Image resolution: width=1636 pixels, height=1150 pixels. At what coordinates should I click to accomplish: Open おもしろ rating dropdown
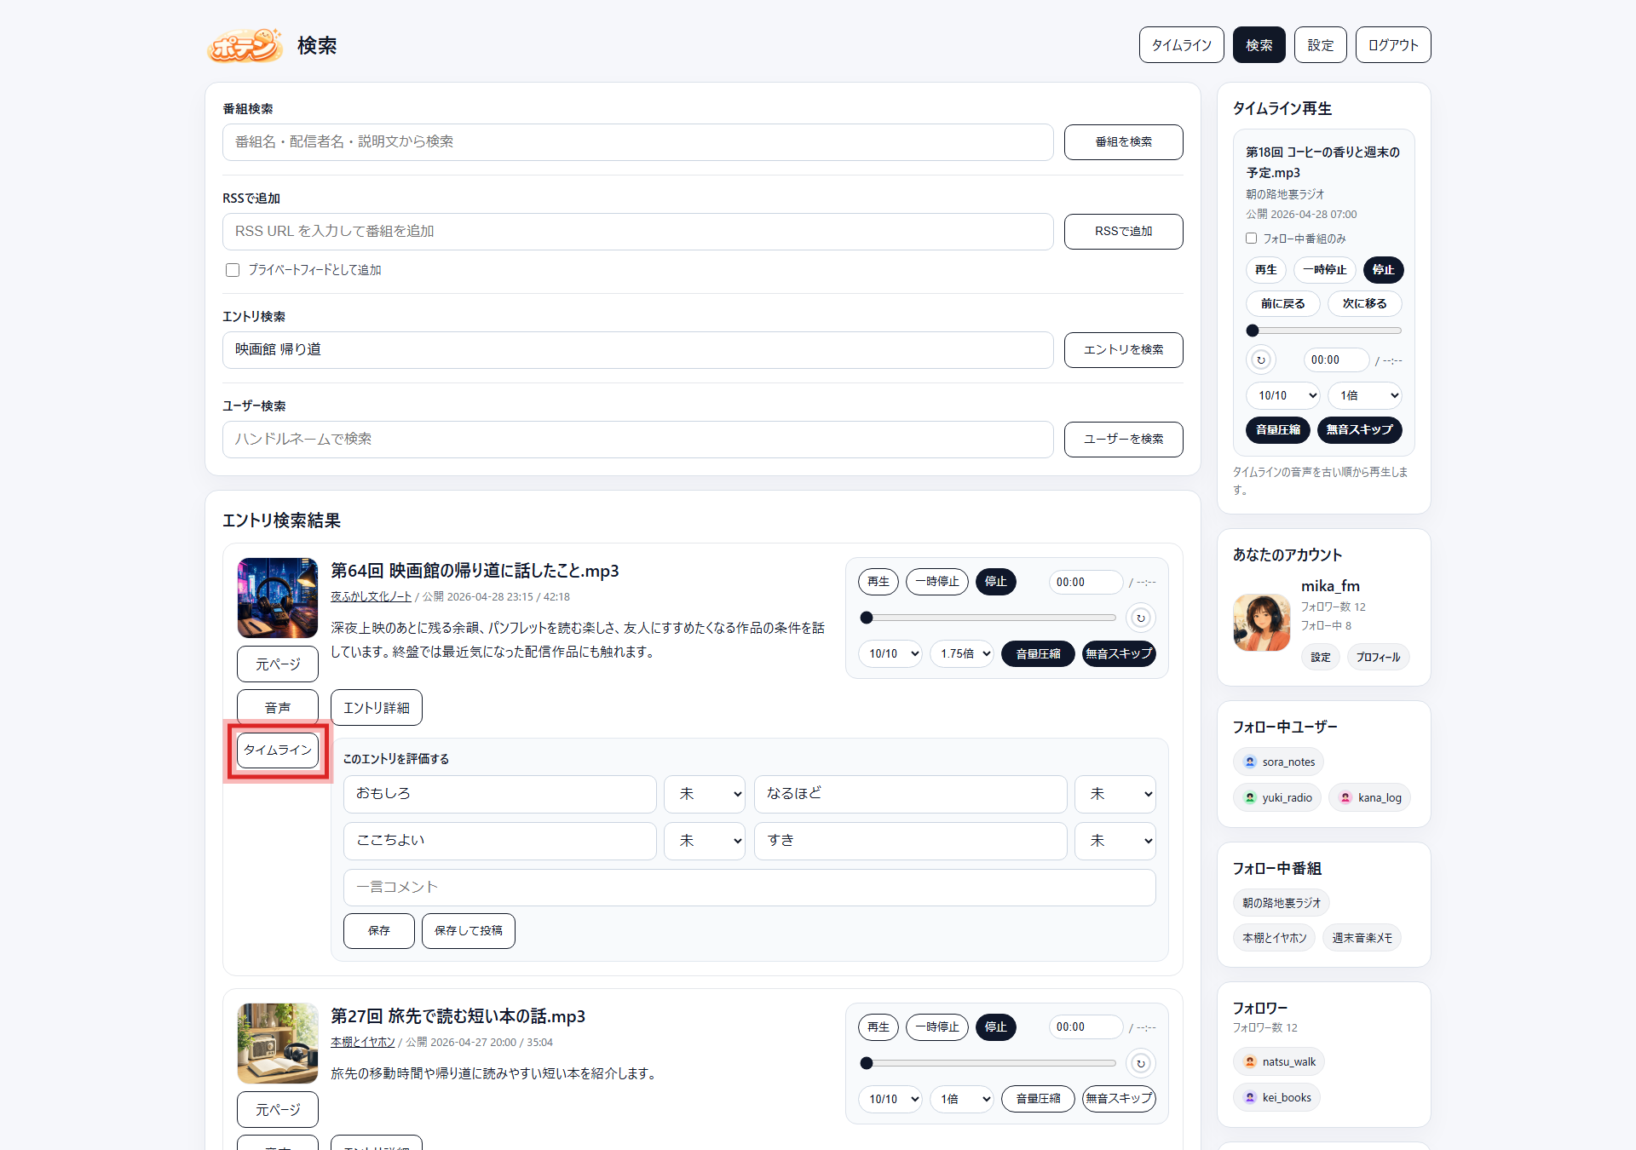pos(705,794)
